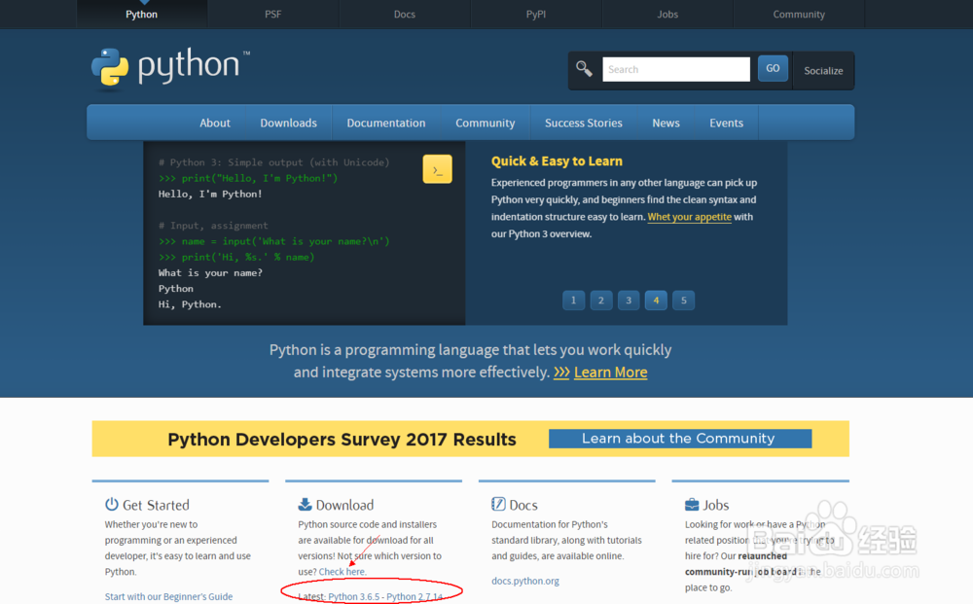This screenshot has height=604, width=973.
Task: Click the Docs section heading text
Action: 523,505
